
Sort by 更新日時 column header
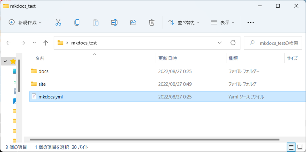coord(168,58)
